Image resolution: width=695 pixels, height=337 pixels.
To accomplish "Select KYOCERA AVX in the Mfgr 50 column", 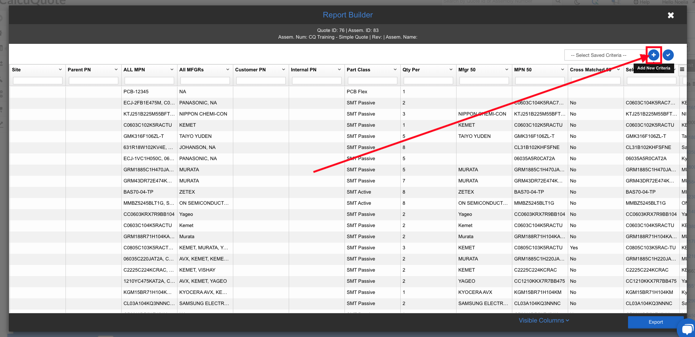I will click(484, 292).
